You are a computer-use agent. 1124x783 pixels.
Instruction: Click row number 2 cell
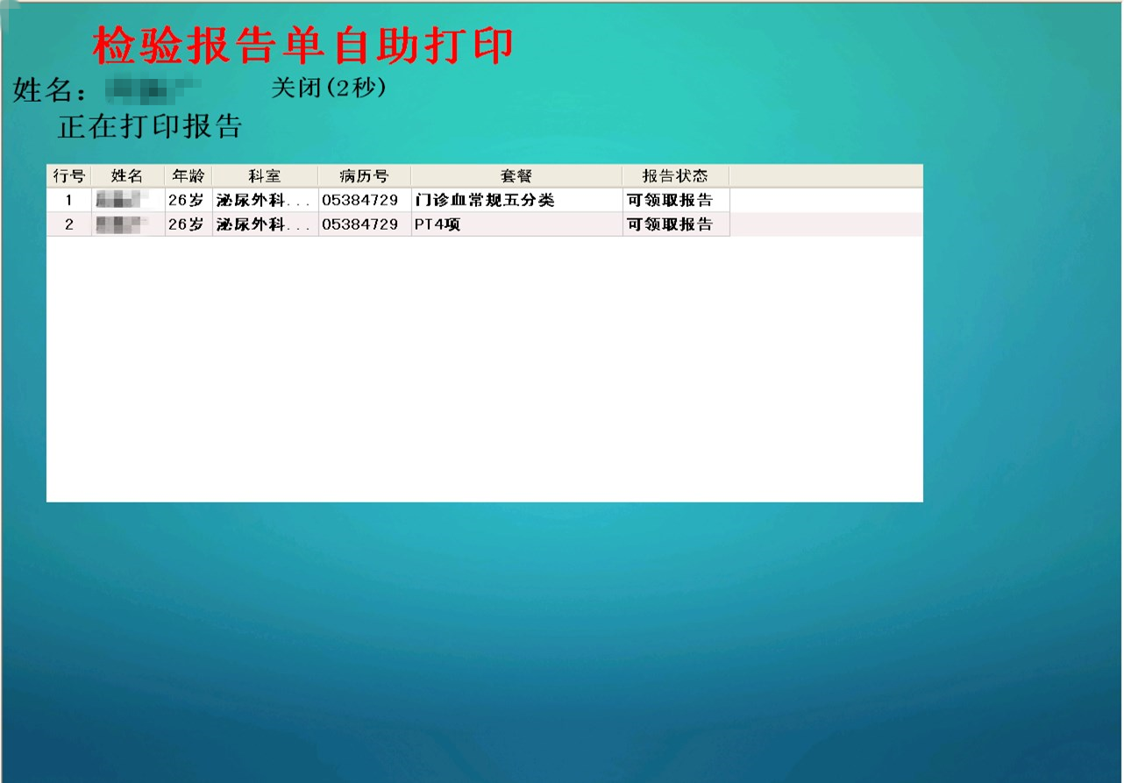click(x=69, y=224)
